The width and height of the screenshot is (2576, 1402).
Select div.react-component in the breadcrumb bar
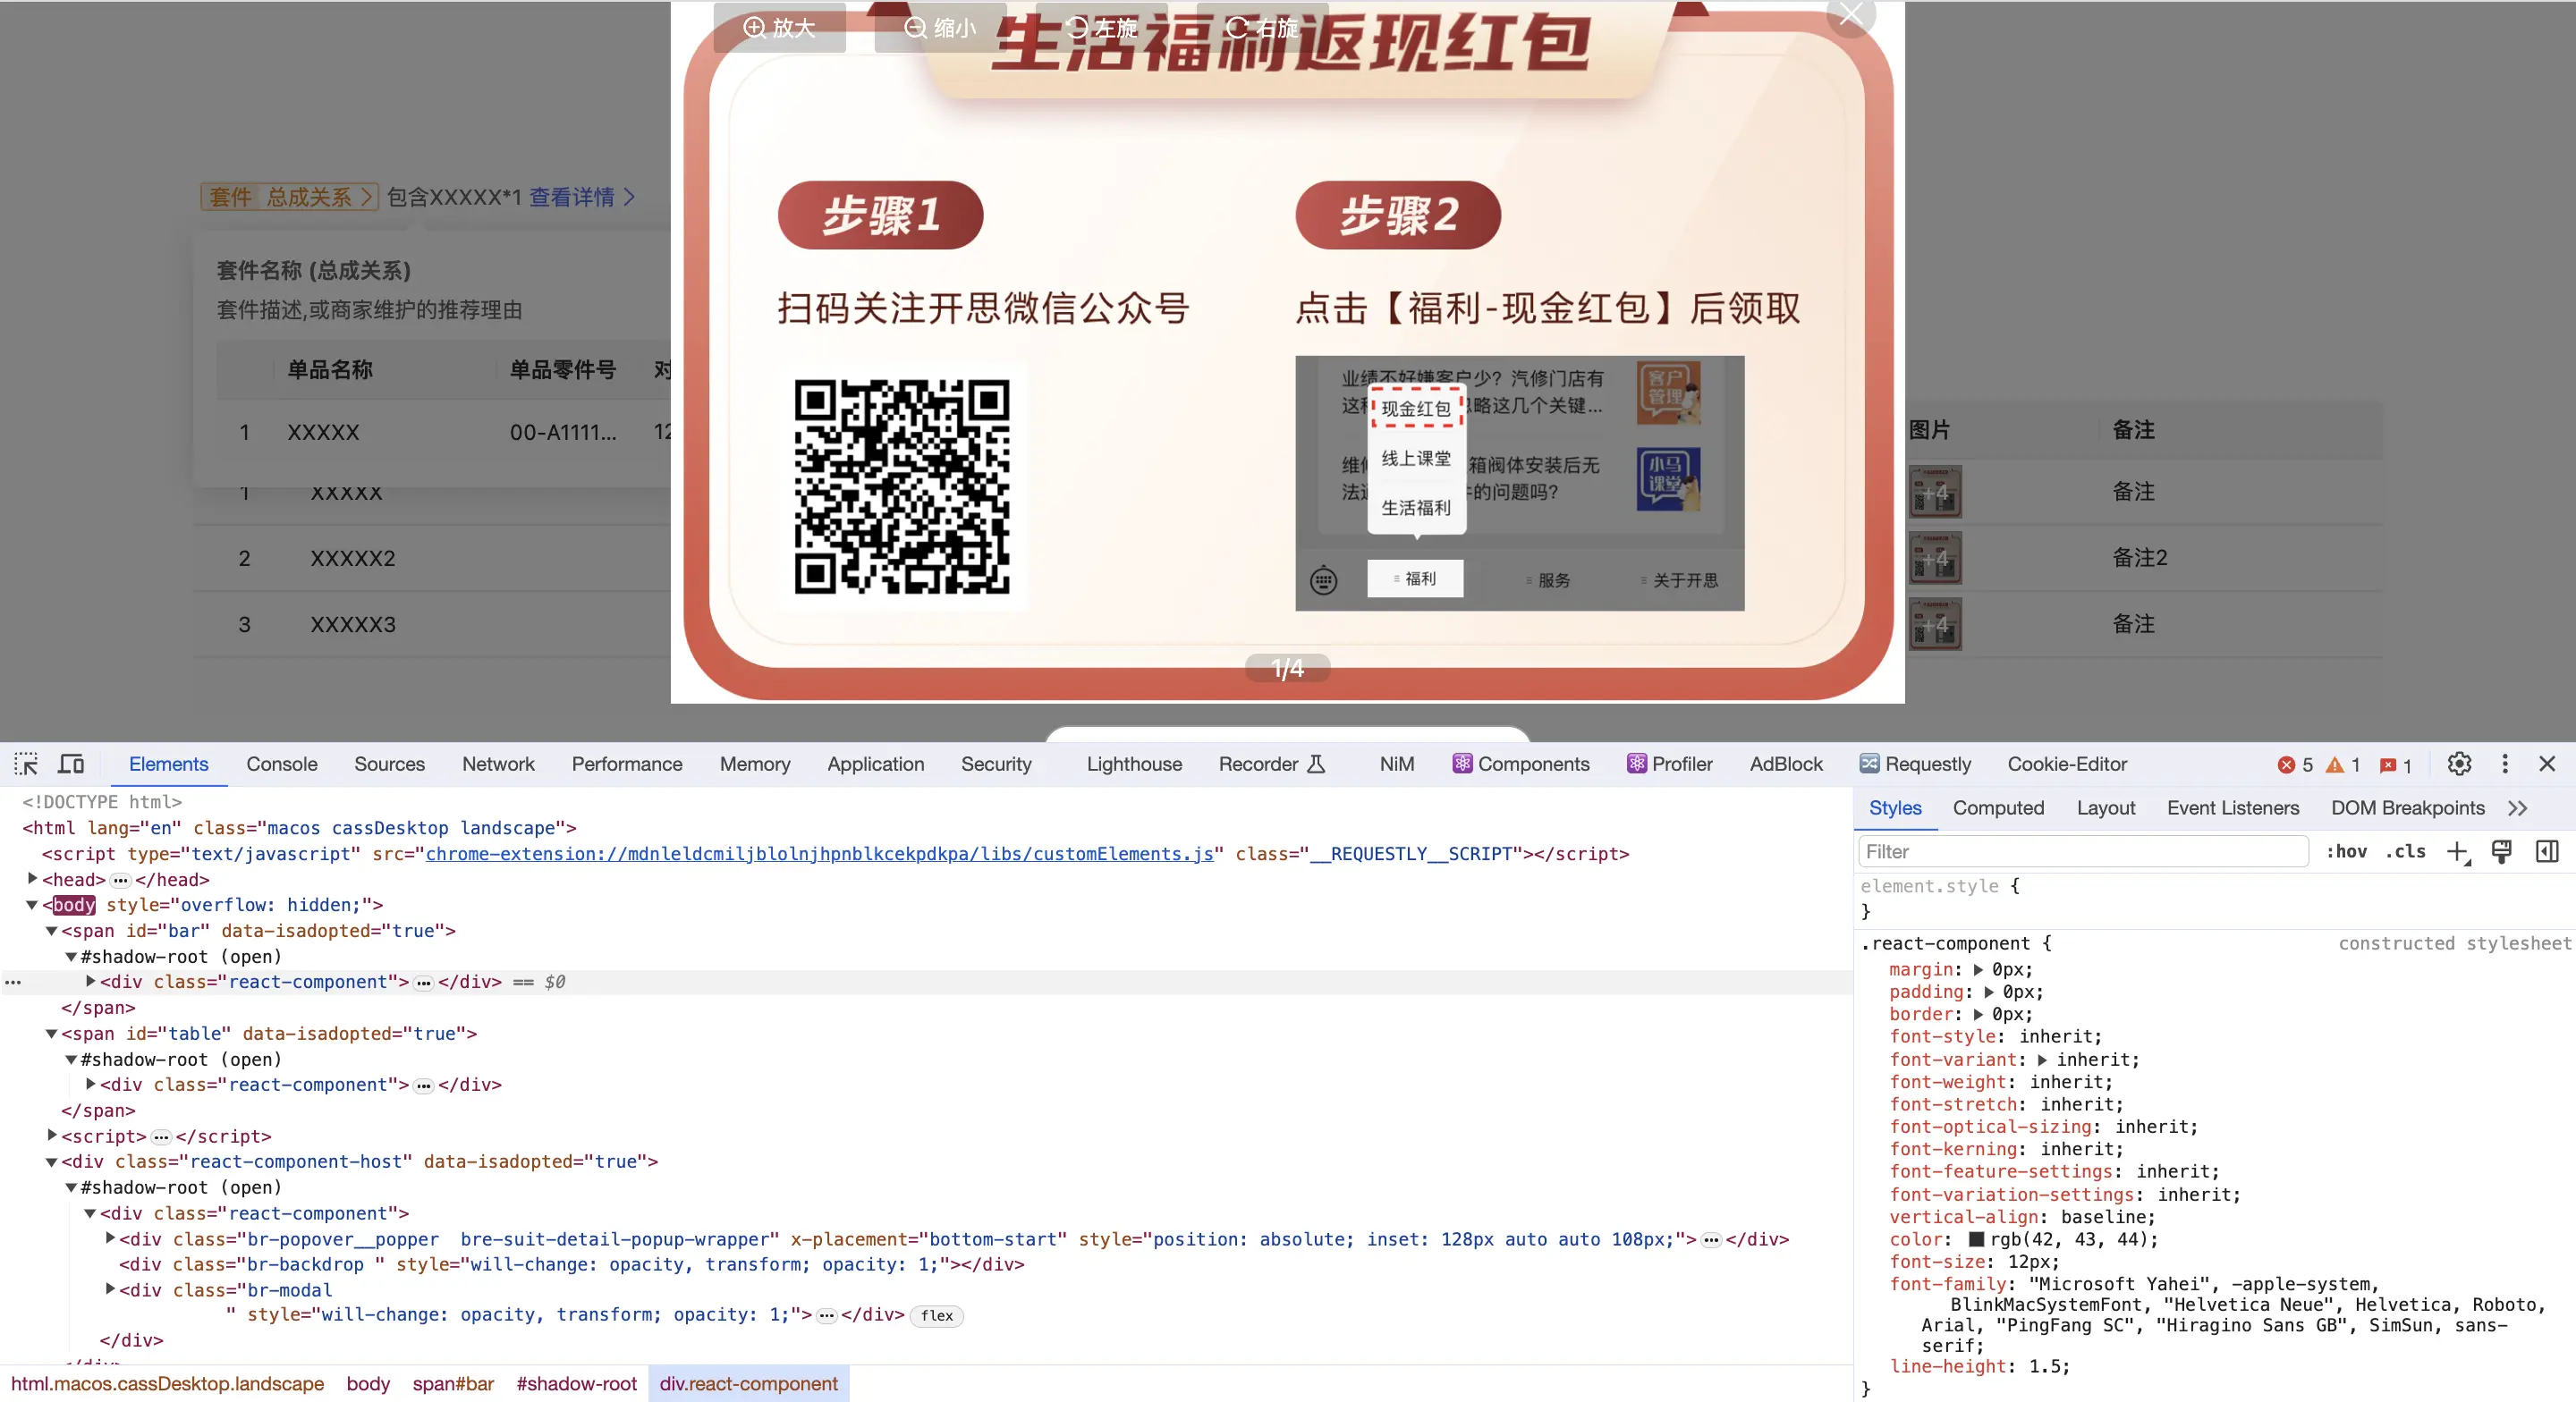[x=749, y=1383]
